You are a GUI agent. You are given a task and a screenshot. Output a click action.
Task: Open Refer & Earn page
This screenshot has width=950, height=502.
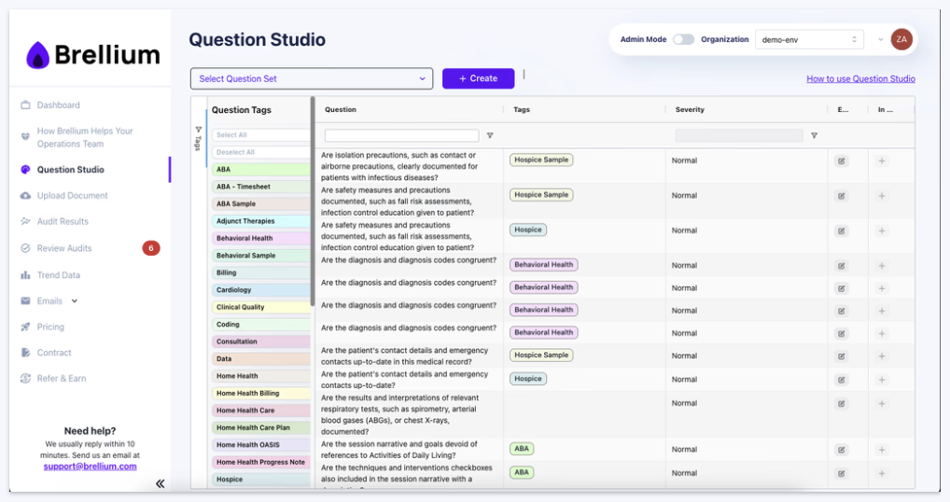pos(62,379)
